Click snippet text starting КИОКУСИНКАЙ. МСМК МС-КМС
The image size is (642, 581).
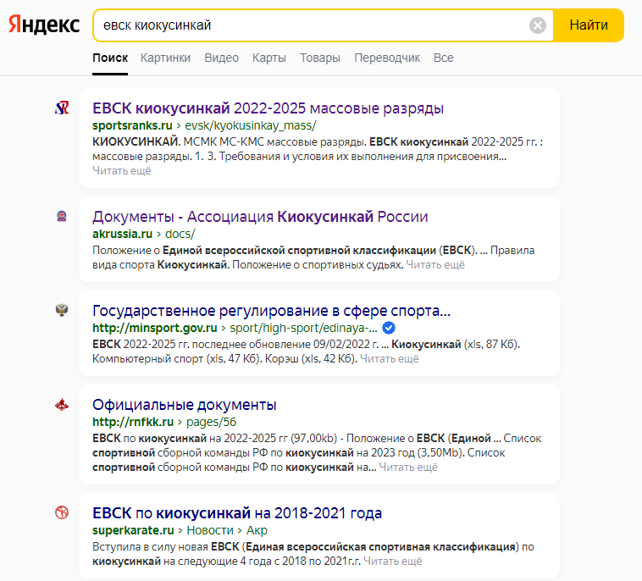[318, 149]
